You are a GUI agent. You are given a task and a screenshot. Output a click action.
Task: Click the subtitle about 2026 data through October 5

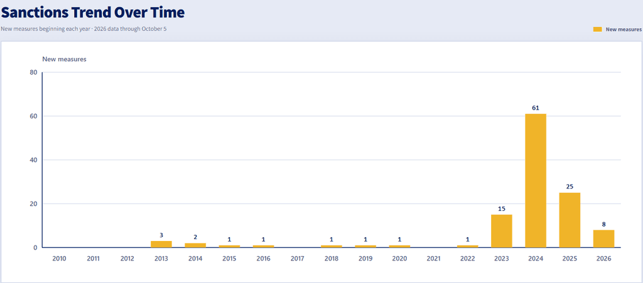click(x=84, y=29)
